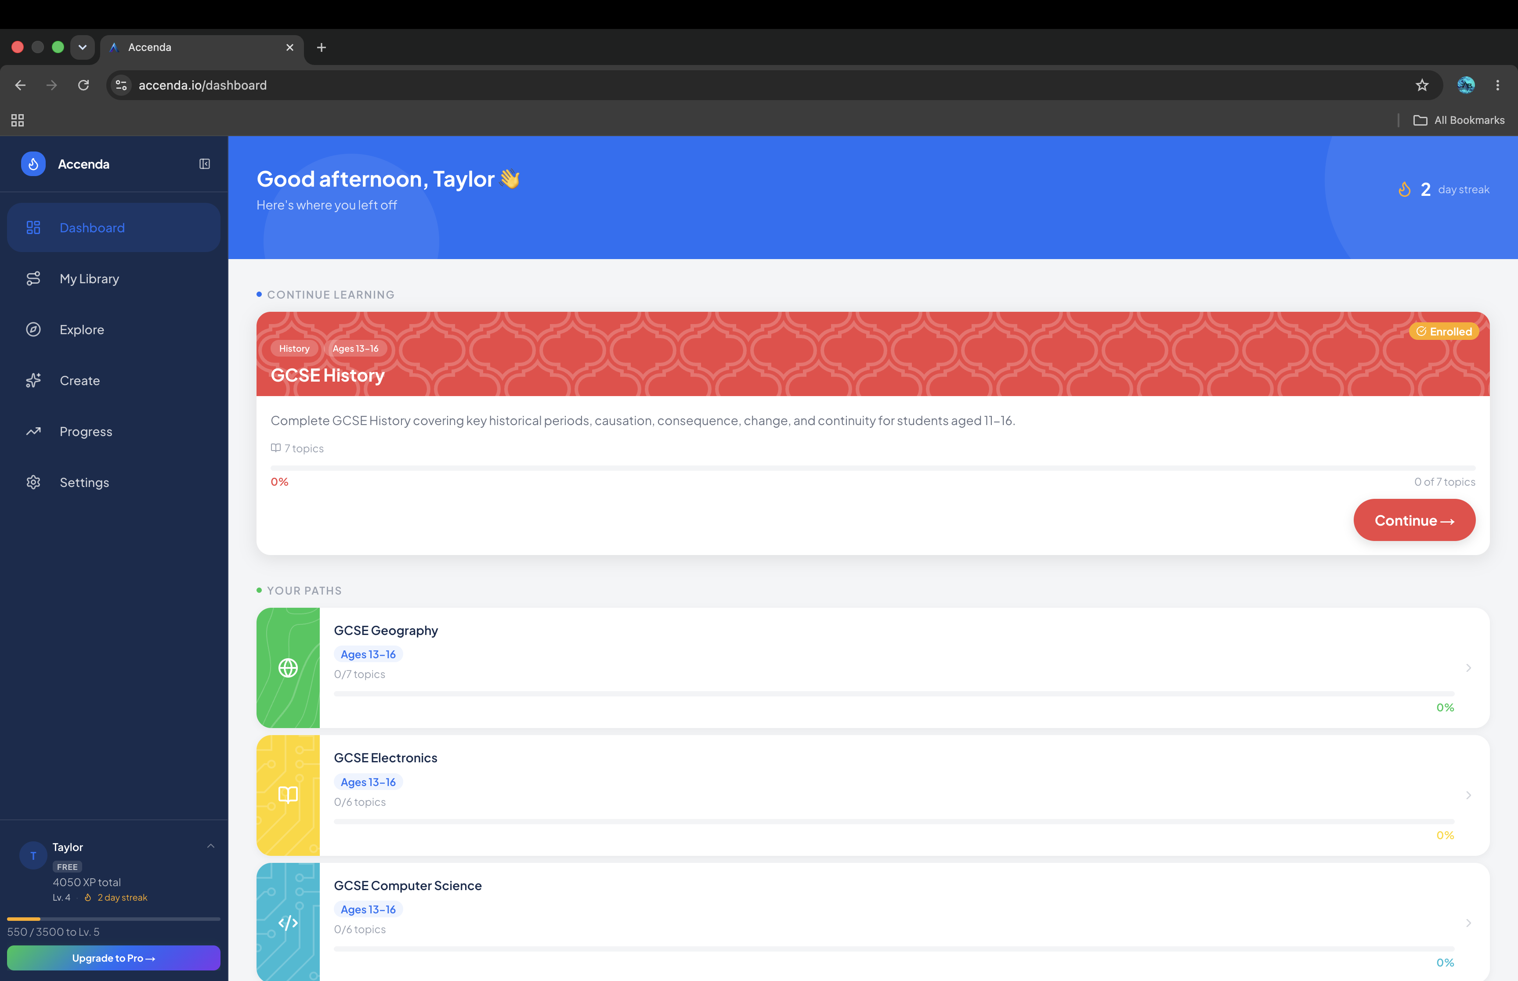This screenshot has height=981, width=1518.
Task: Open GCSE Geography via its right chevron
Action: pyautogui.click(x=1468, y=667)
